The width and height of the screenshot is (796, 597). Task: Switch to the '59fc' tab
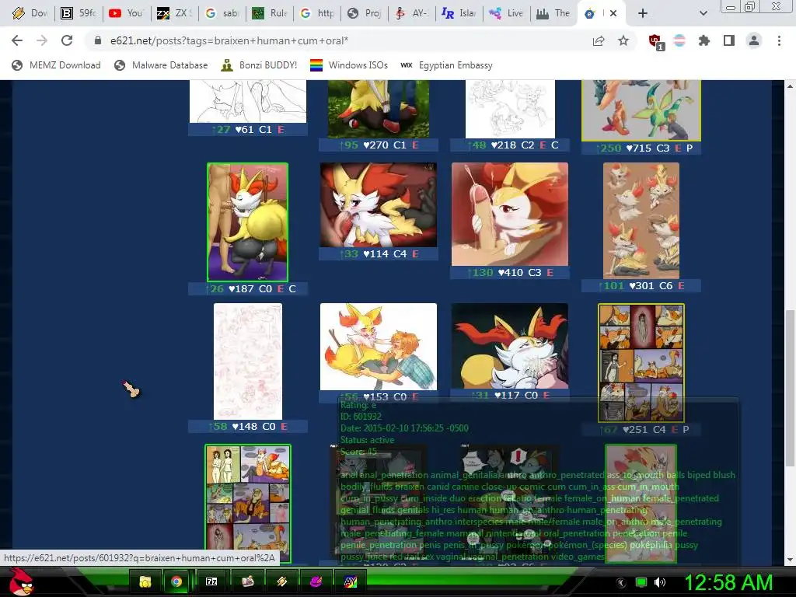click(79, 13)
